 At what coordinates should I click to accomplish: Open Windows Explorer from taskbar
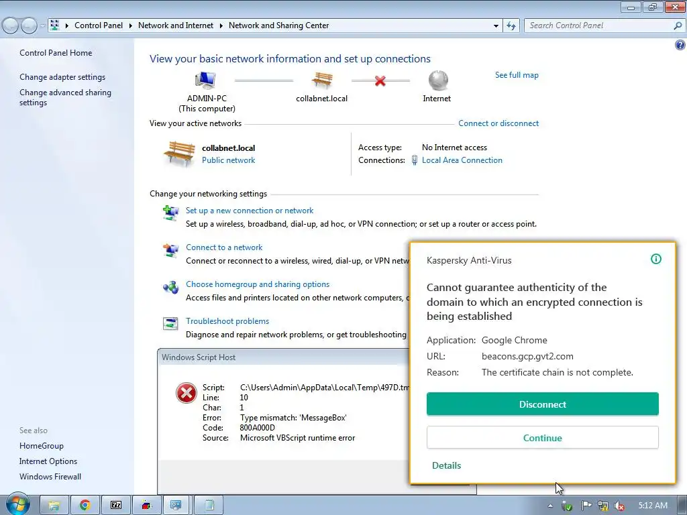54,506
